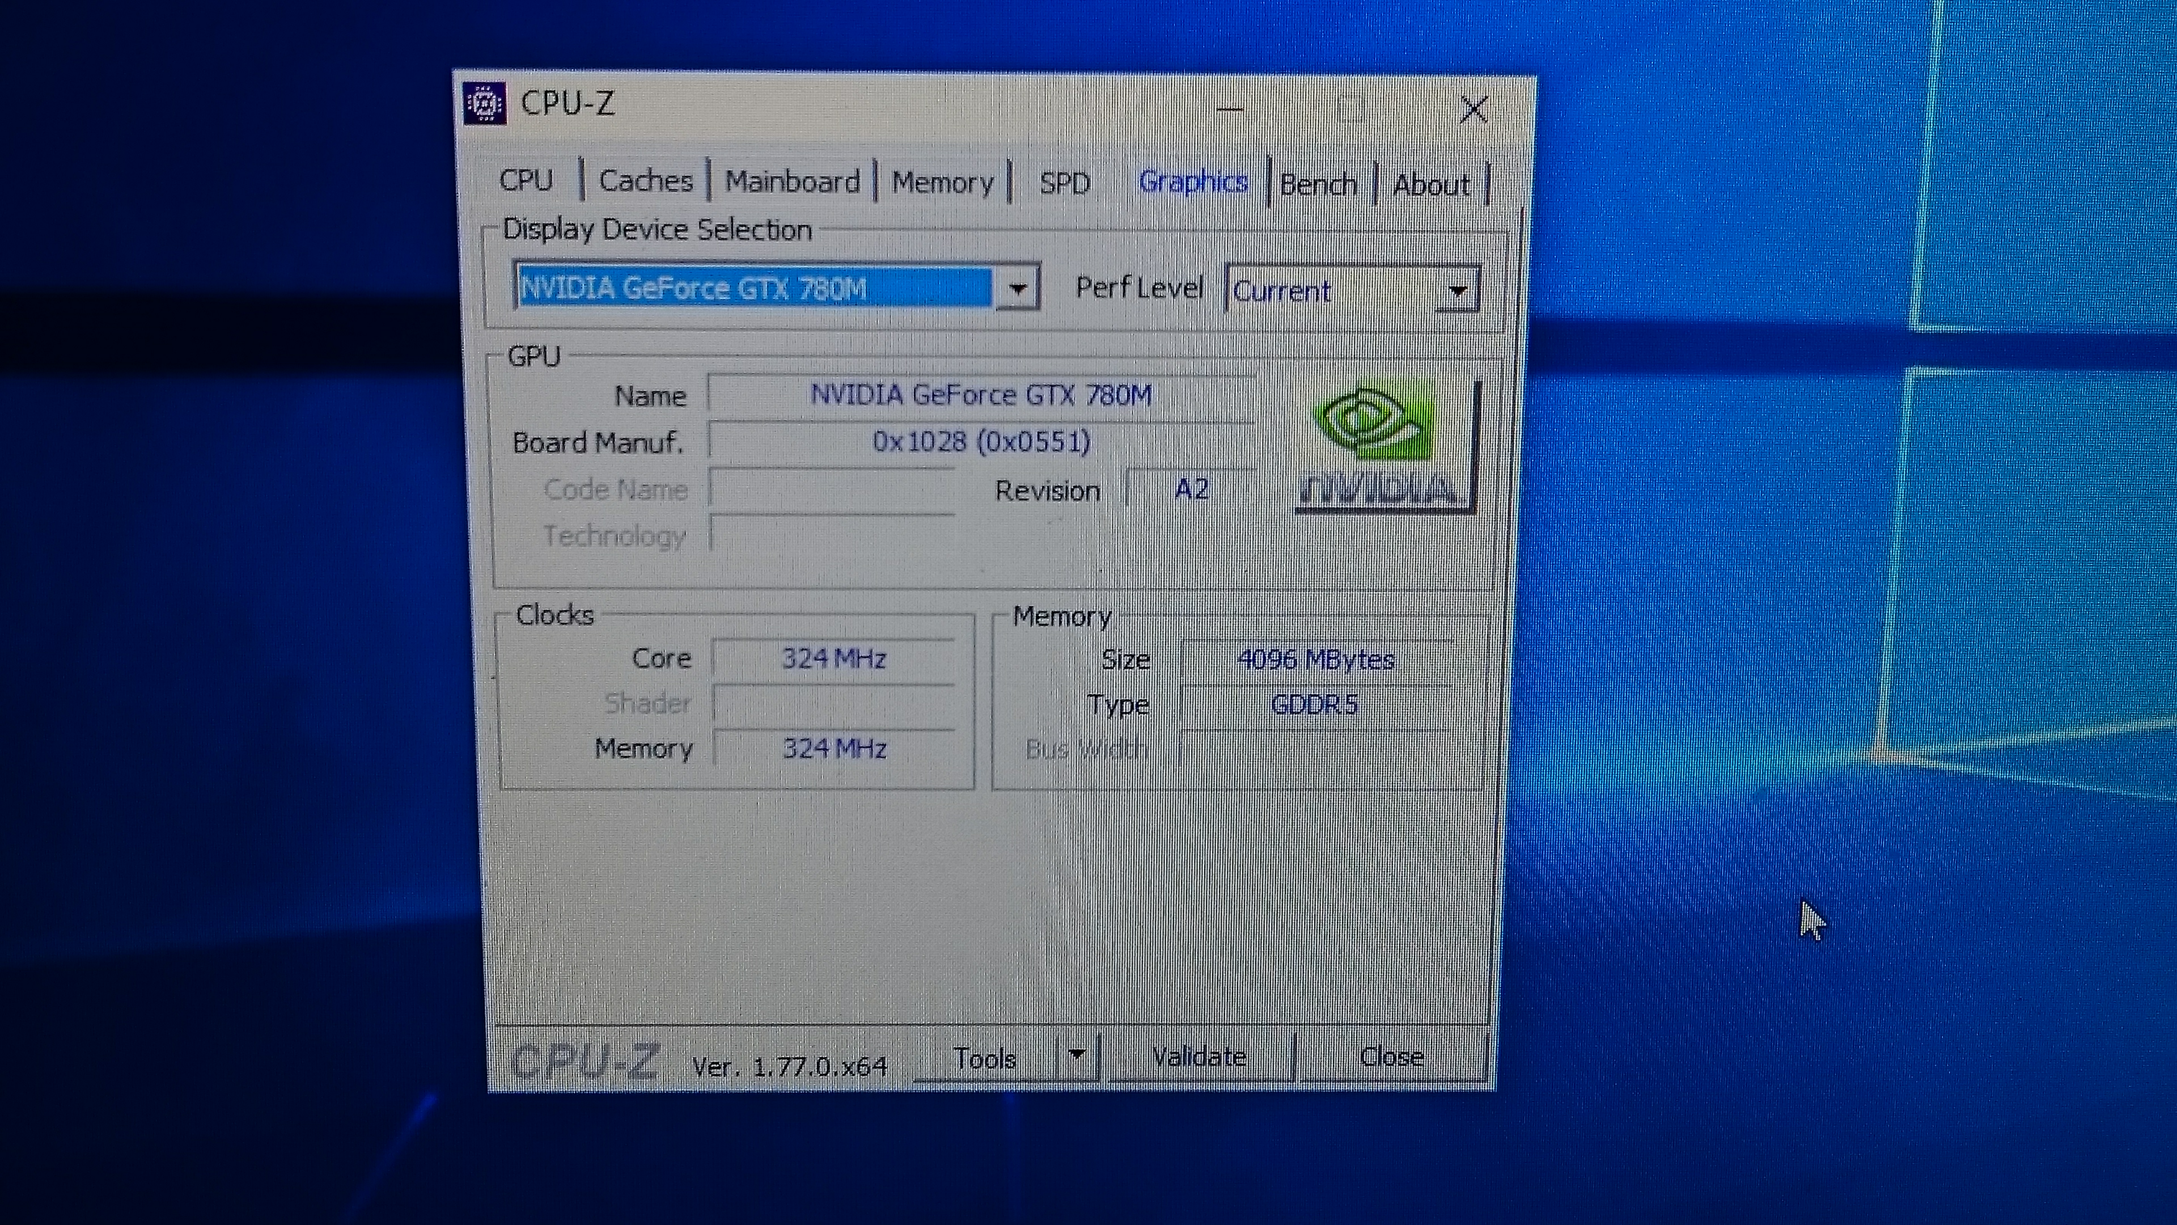Open the About tab
Screen dimensions: 2177x1225
[x=1431, y=184]
